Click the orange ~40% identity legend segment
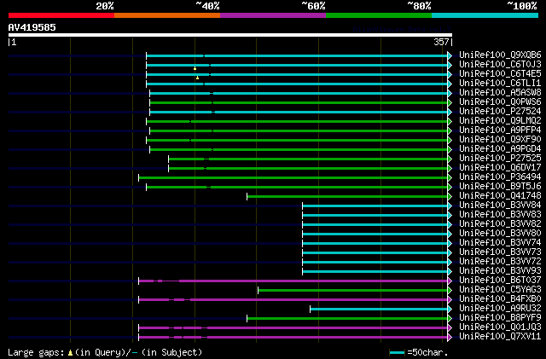The image size is (546, 359). pyautogui.click(x=167, y=15)
